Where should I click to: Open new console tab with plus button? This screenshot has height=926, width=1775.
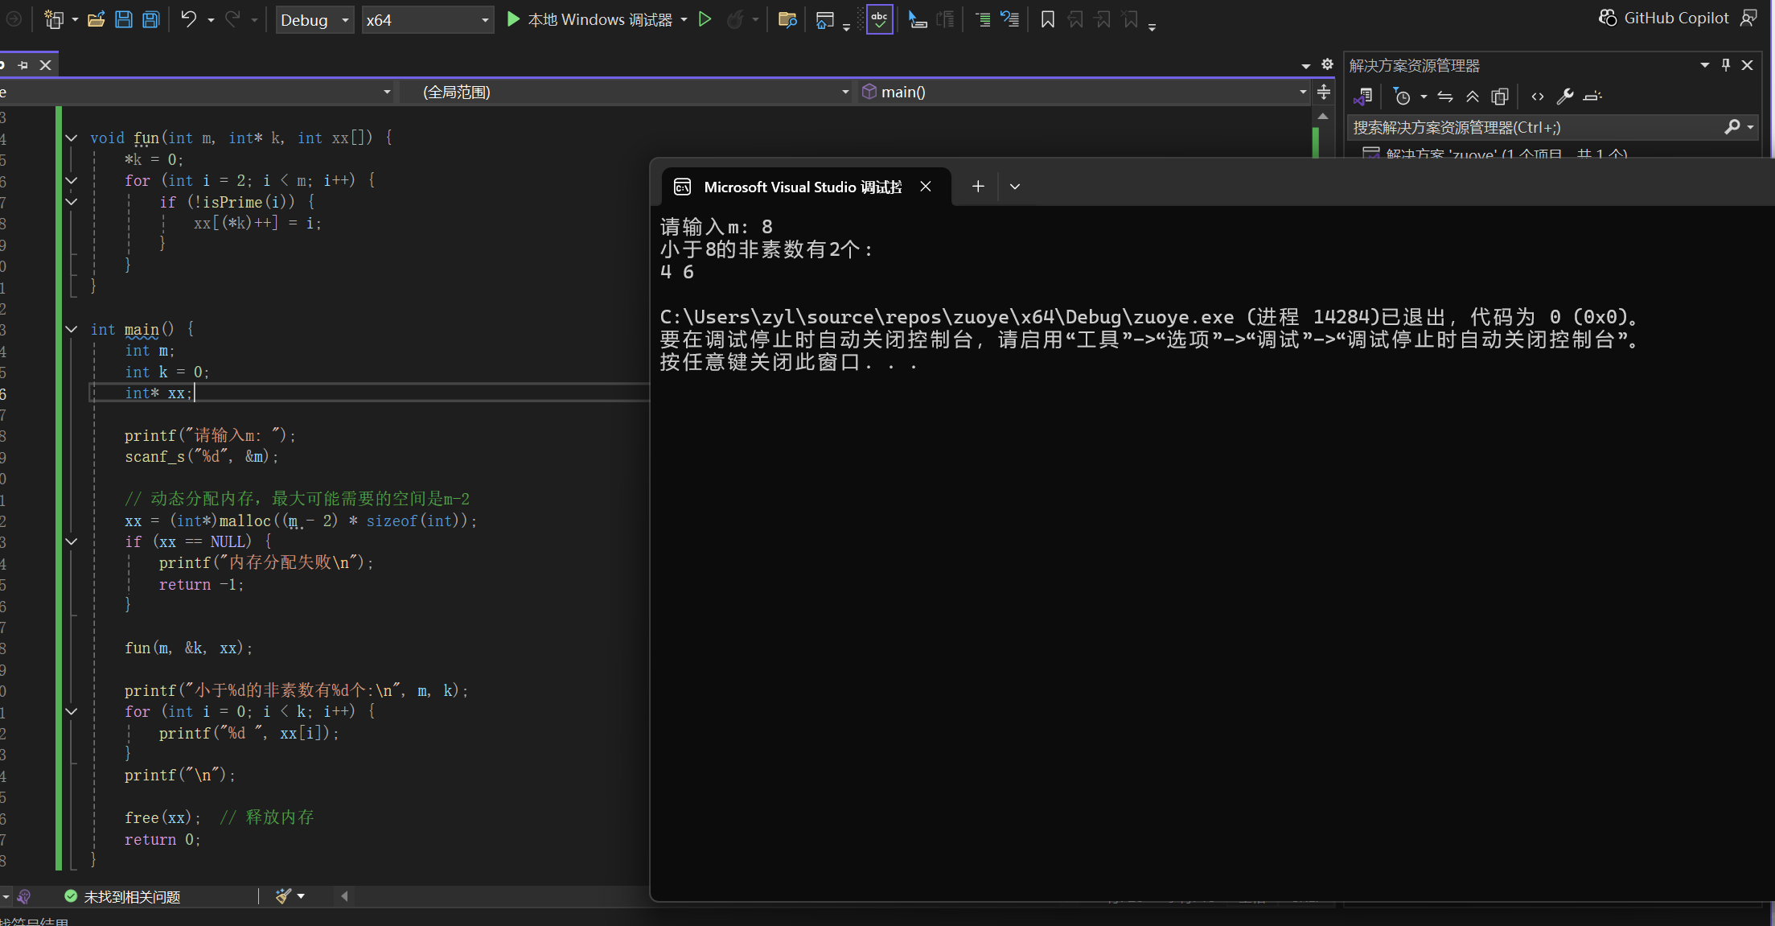[x=978, y=187]
